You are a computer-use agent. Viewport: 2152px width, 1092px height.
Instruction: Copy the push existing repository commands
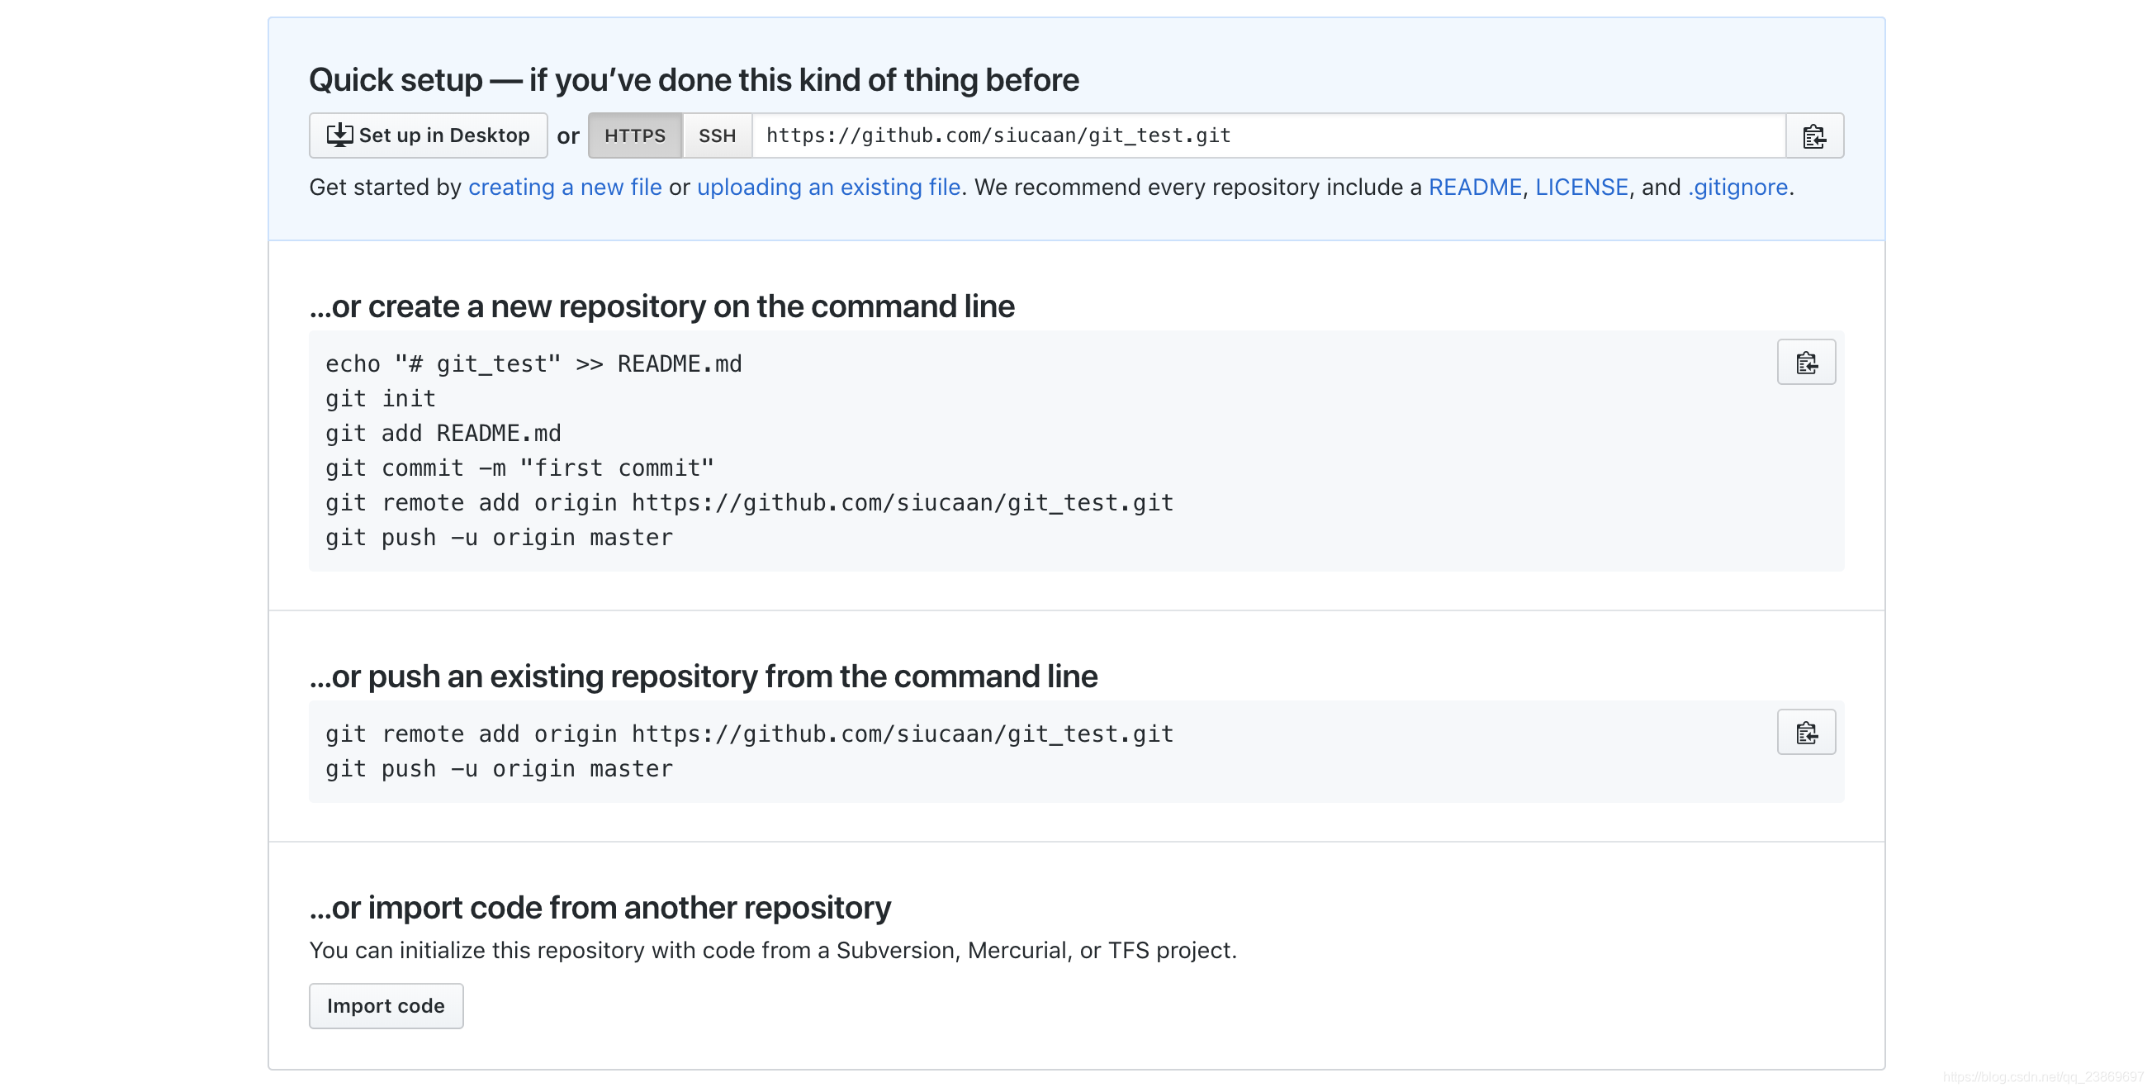point(1805,732)
